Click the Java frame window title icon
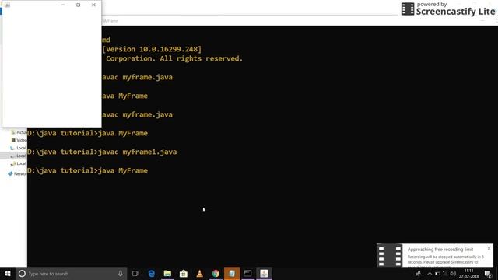Image resolution: width=498 pixels, height=280 pixels. pyautogui.click(x=7, y=5)
